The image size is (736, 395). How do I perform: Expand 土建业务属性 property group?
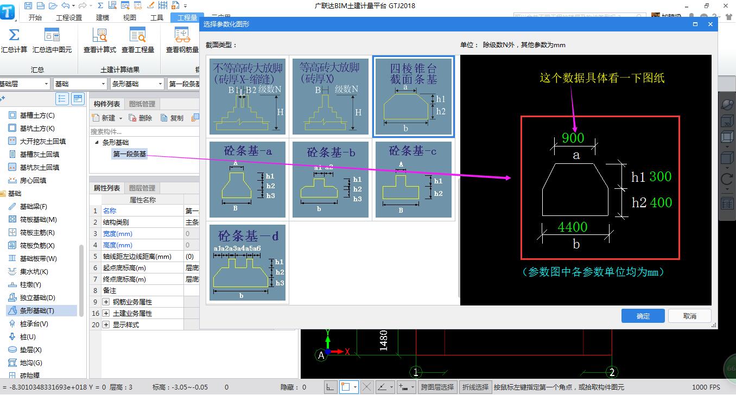106,313
